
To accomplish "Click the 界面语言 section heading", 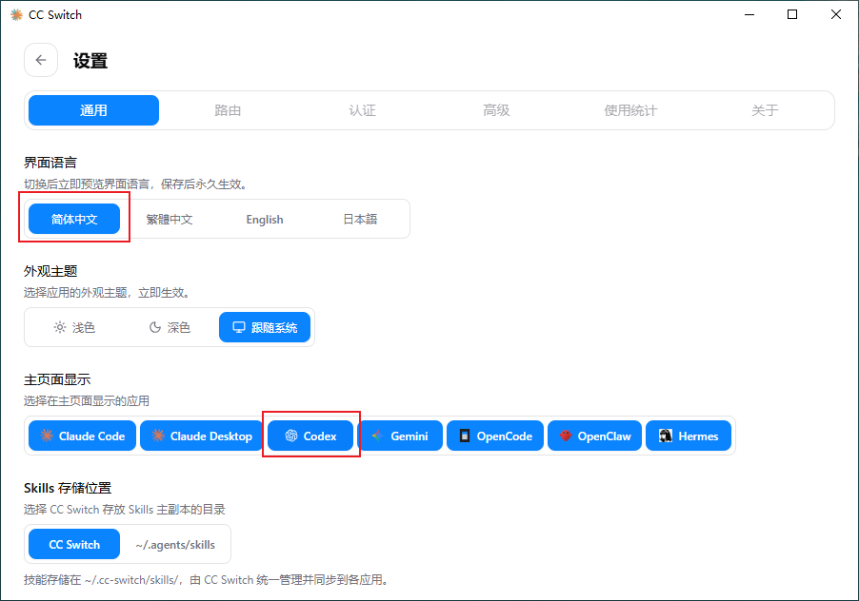I will coord(50,163).
